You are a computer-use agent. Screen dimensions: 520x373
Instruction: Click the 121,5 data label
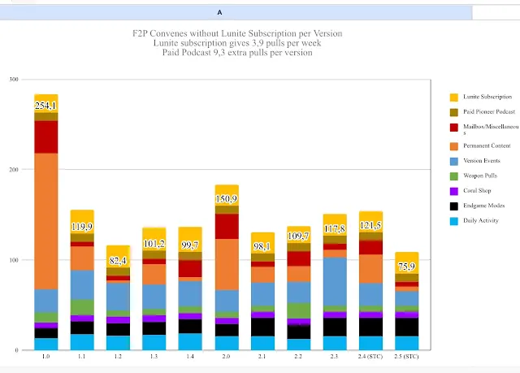tap(370, 225)
